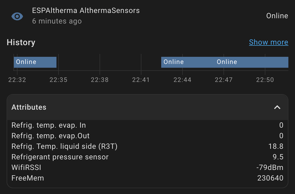The height and width of the screenshot is (194, 295).
Task: Click the Online state text at top right
Action: [277, 16]
